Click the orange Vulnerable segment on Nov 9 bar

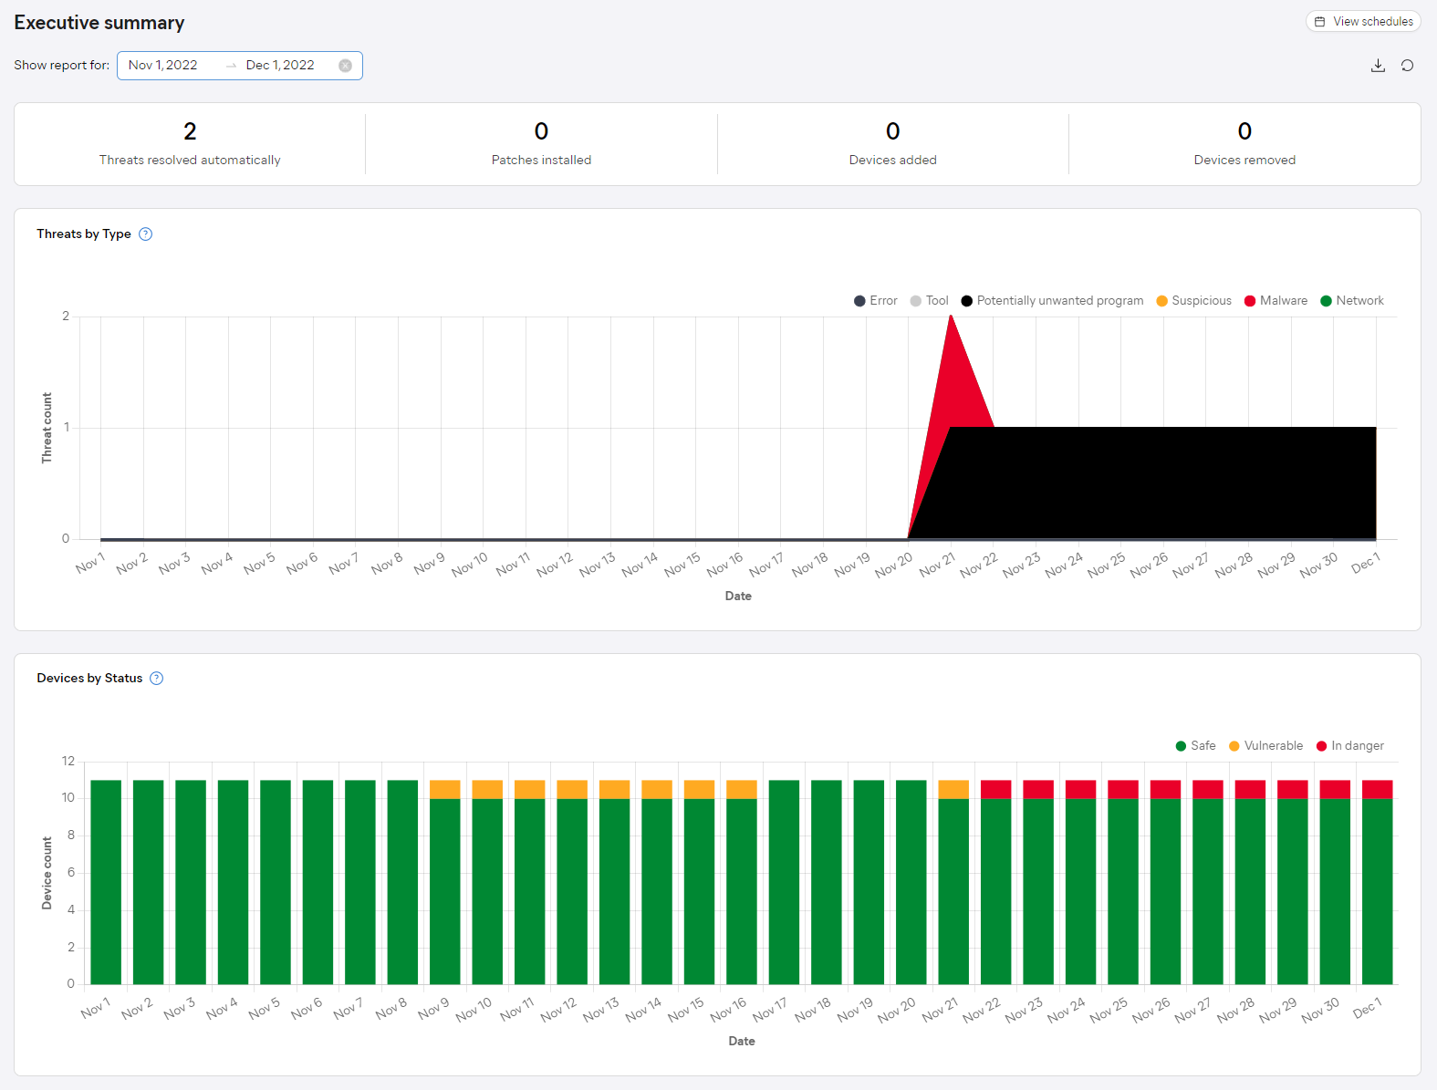[x=445, y=789]
